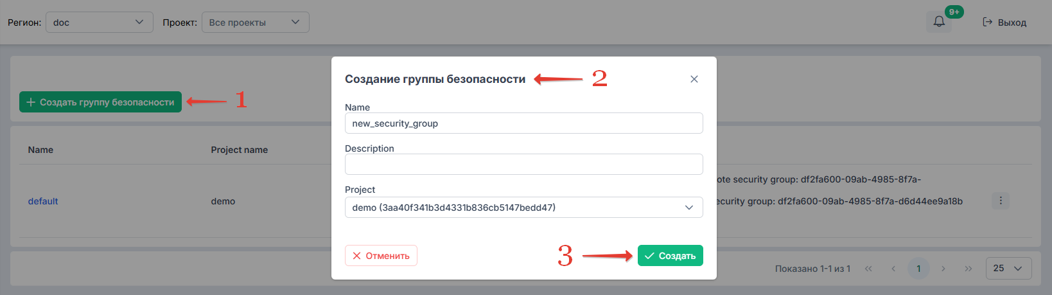Go to the first page arrows icon
This screenshot has height=295, width=1052.
(x=868, y=269)
